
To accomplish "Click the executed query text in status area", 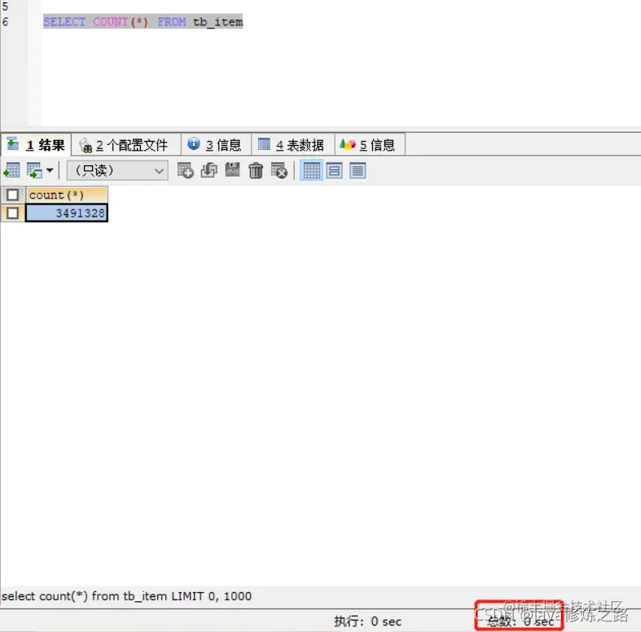I will (126, 596).
